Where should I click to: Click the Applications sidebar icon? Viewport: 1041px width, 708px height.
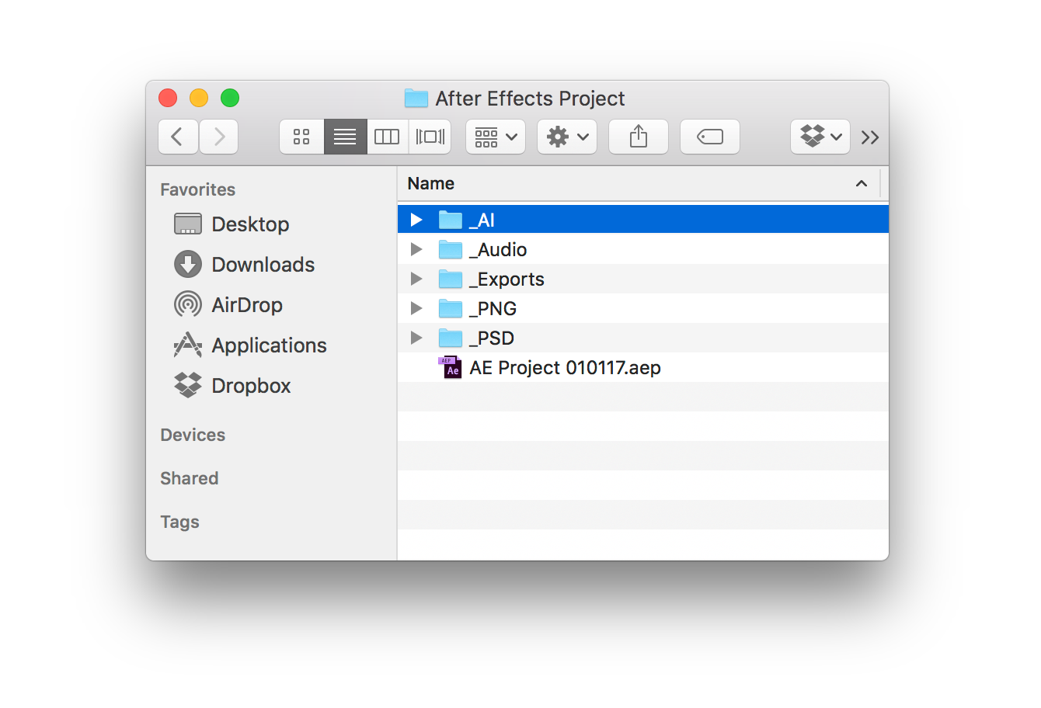(188, 345)
